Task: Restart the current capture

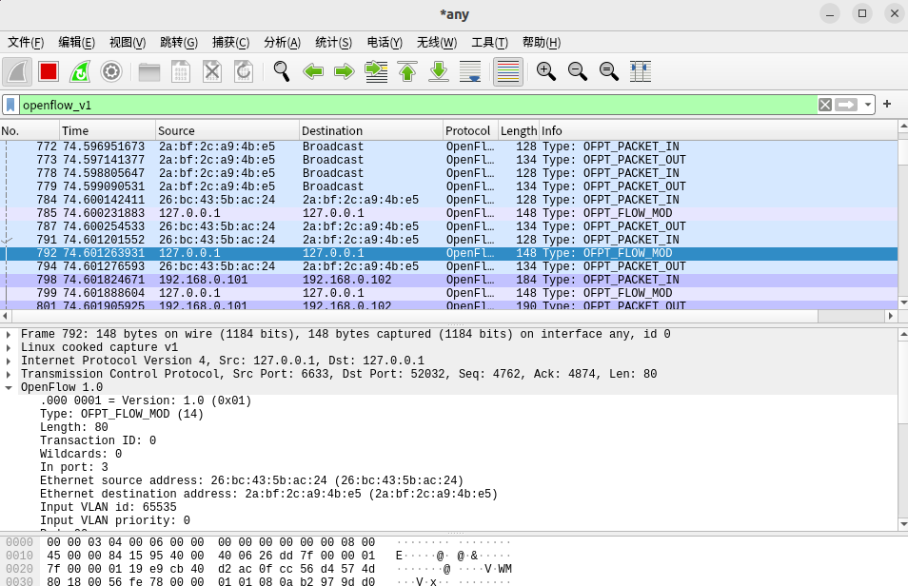Action: (x=80, y=71)
